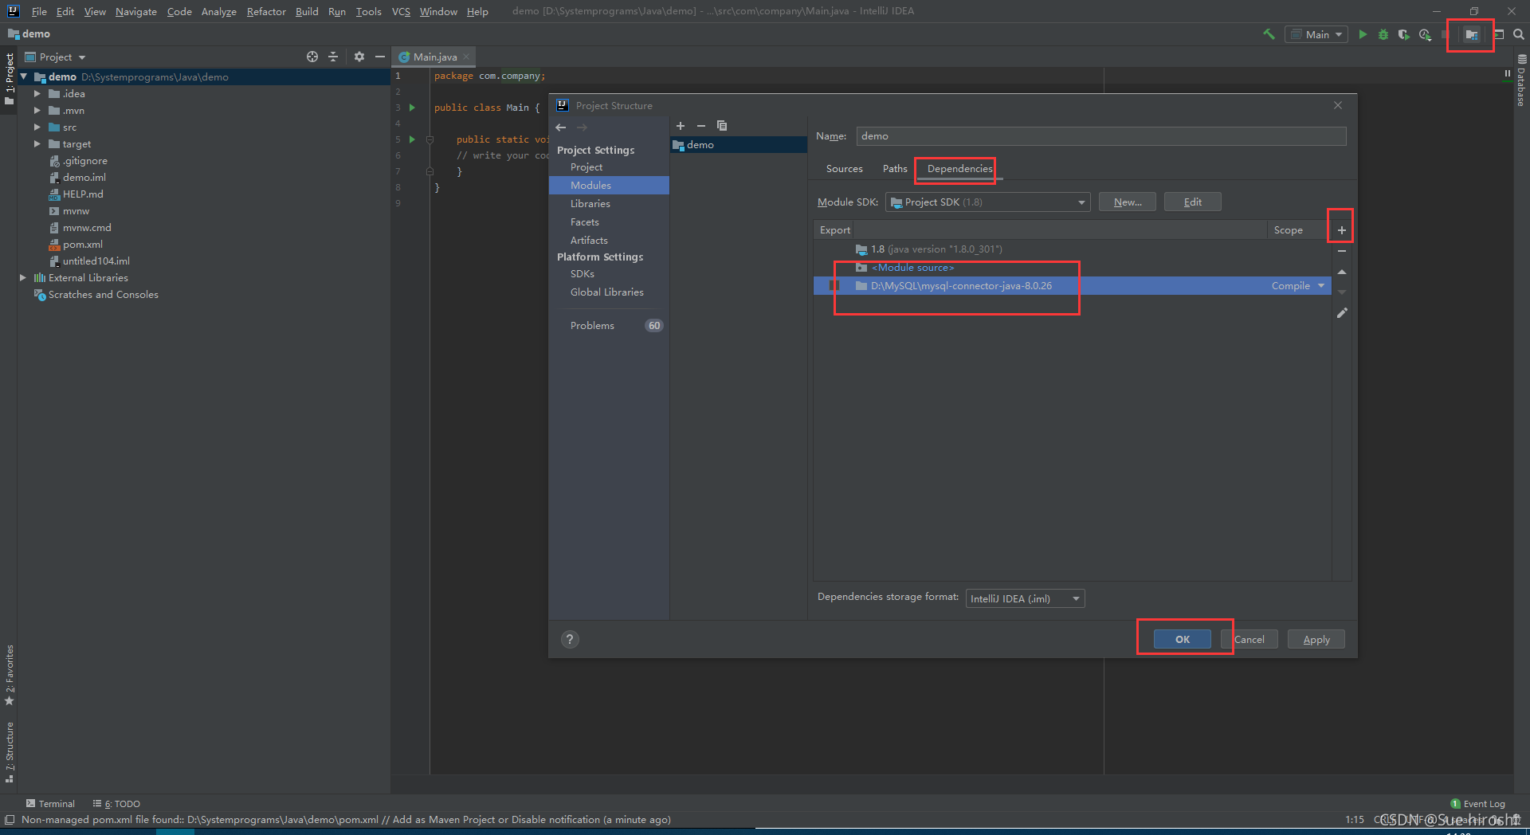The width and height of the screenshot is (1530, 835).
Task: Select SDKs under Platform Settings
Action: [583, 274]
